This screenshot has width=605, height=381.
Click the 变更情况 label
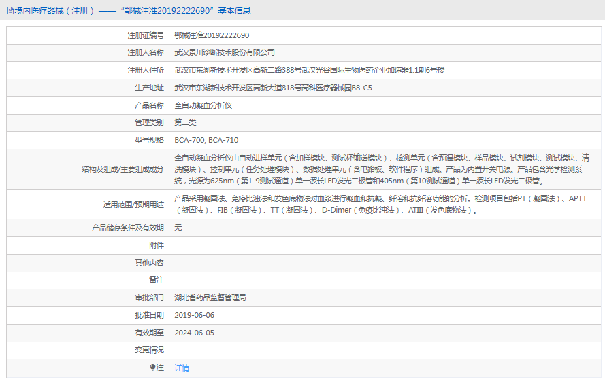[149, 350]
